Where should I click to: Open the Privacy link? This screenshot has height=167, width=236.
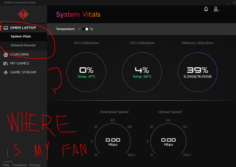(35, 165)
